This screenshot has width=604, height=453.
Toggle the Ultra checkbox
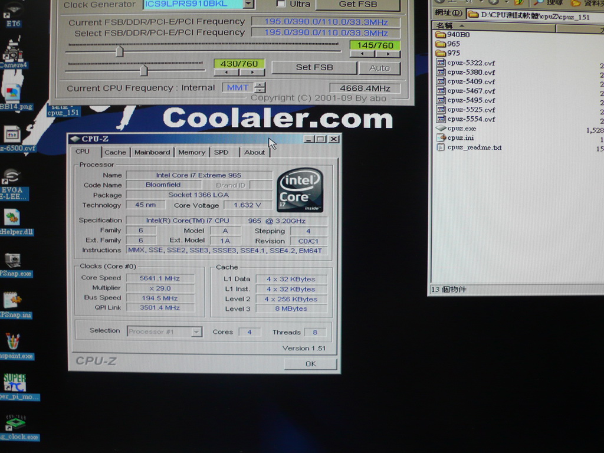click(x=281, y=4)
